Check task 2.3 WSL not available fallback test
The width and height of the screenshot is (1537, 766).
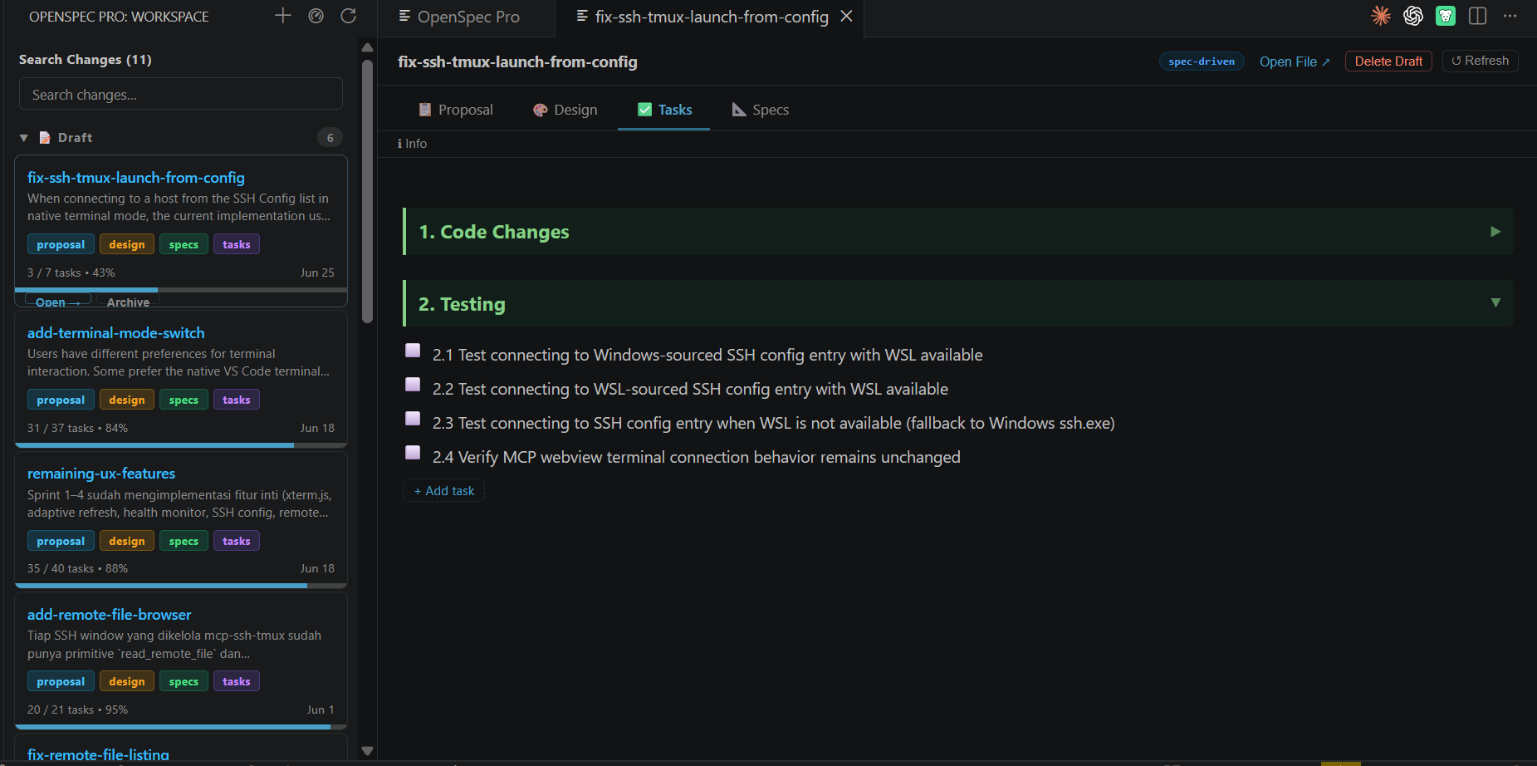[413, 419]
